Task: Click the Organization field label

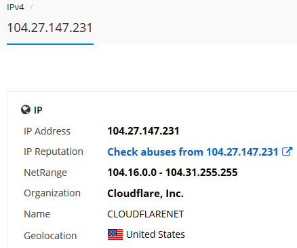Action: tap(52, 193)
